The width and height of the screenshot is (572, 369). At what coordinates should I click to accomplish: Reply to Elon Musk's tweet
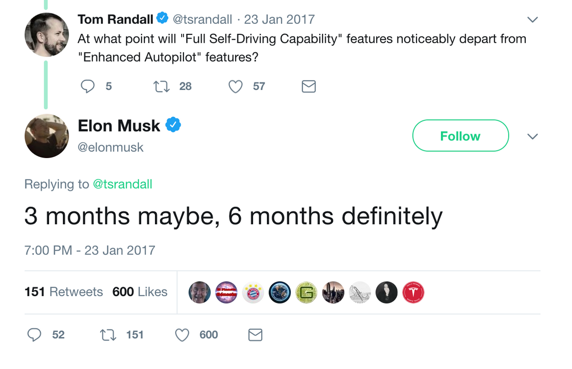34,335
